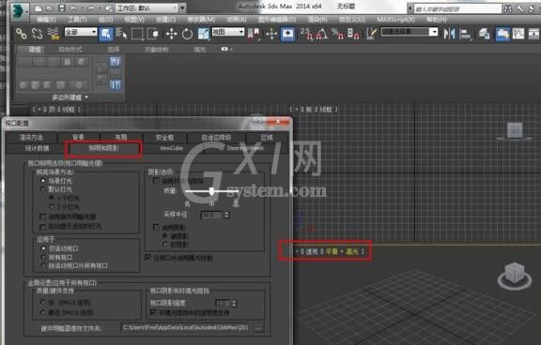The image size is (541, 345).
Task: Open the 工具(T) menu
Action: pyautogui.click(x=77, y=20)
